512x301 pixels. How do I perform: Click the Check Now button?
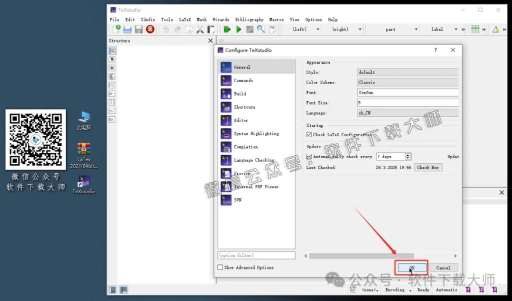click(428, 168)
